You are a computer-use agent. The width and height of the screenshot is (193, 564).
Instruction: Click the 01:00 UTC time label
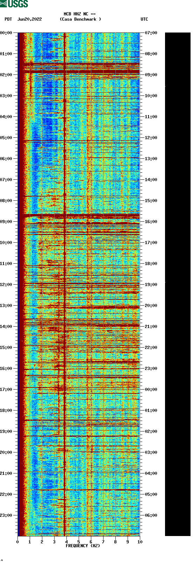tap(151, 410)
